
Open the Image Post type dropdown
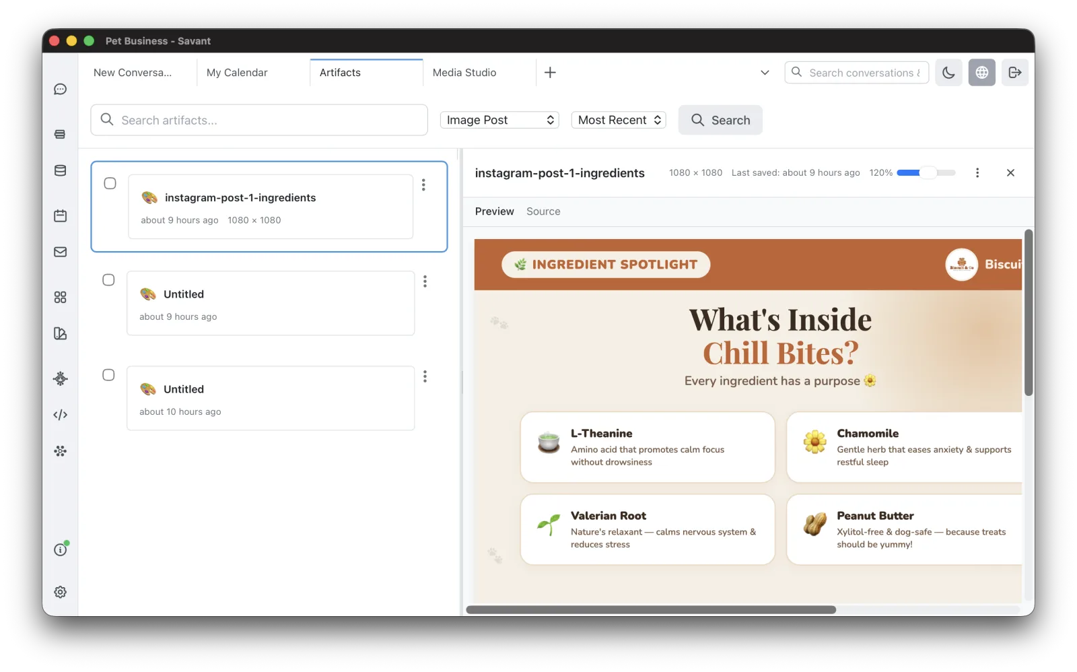pyautogui.click(x=499, y=120)
